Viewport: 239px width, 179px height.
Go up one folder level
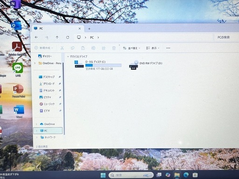57,37
